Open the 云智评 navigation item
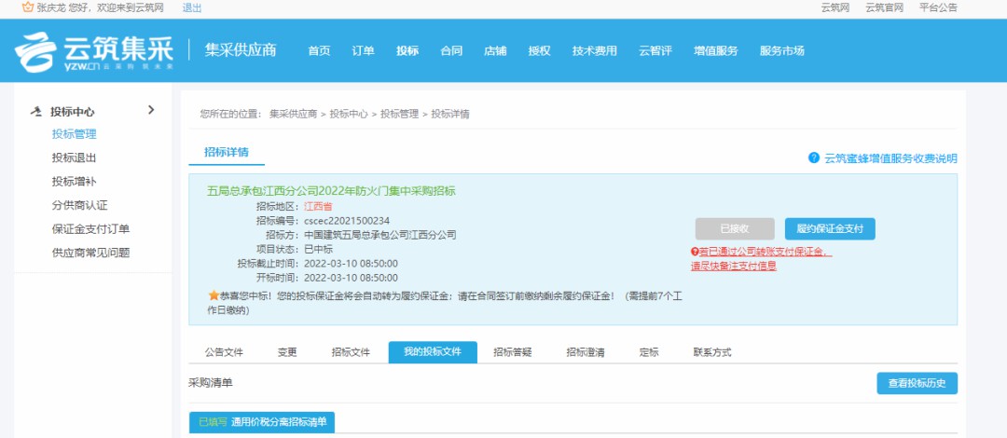The image size is (1007, 438). point(655,51)
